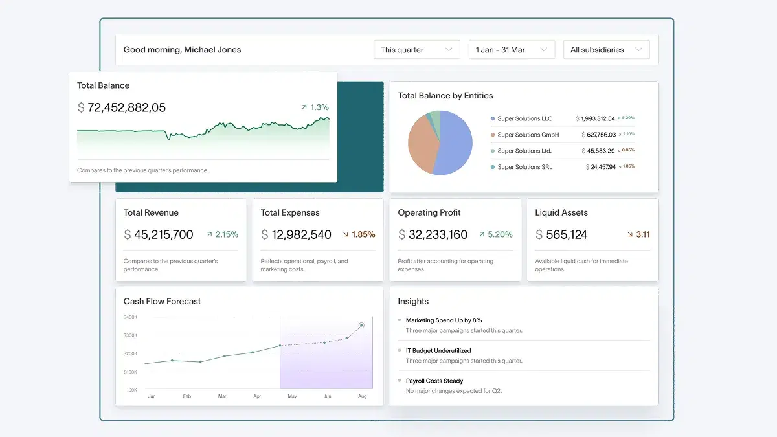
Task: Click the Liquid Assets dollar sign icon
Action: [x=539, y=234]
